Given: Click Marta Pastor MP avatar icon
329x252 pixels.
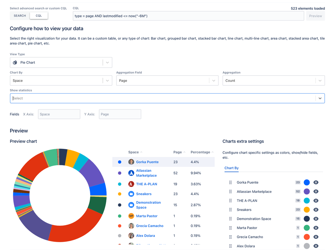Looking at the screenshot, I should pos(131,216).
